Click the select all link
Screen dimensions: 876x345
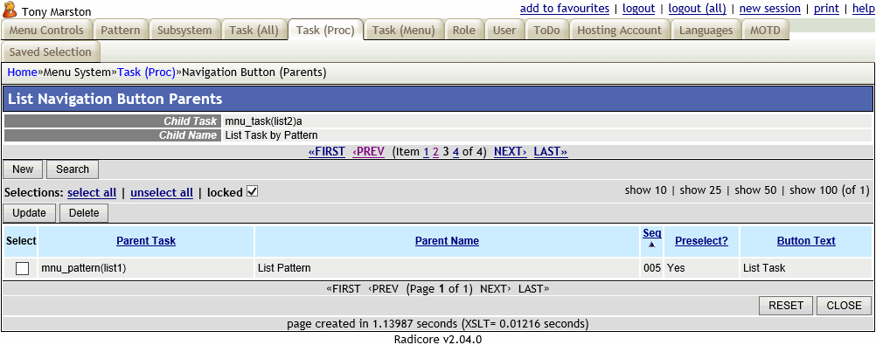(x=92, y=193)
